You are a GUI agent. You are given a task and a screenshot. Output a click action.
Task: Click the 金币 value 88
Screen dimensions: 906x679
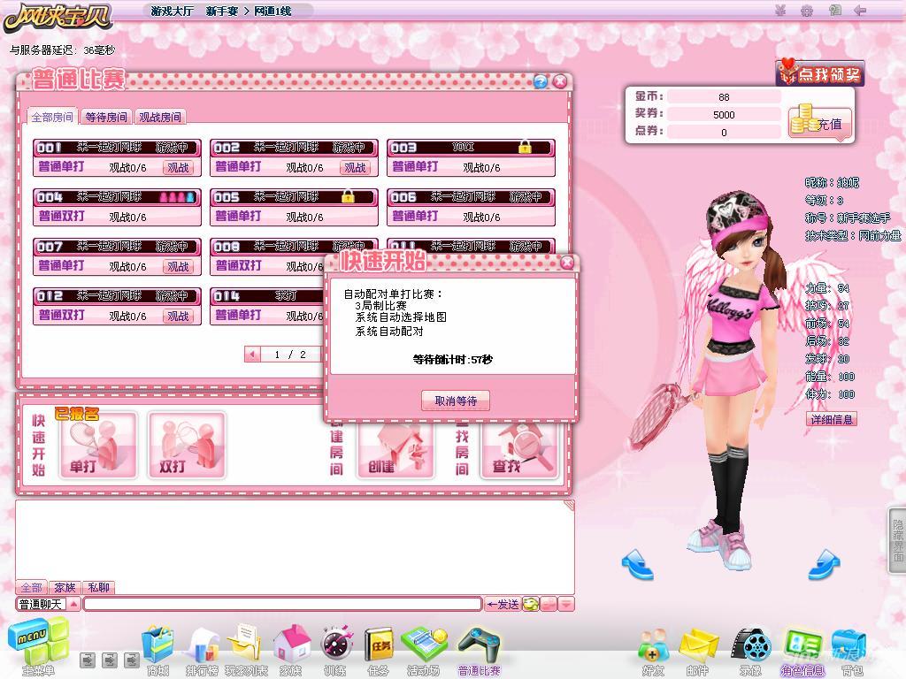[x=724, y=97]
